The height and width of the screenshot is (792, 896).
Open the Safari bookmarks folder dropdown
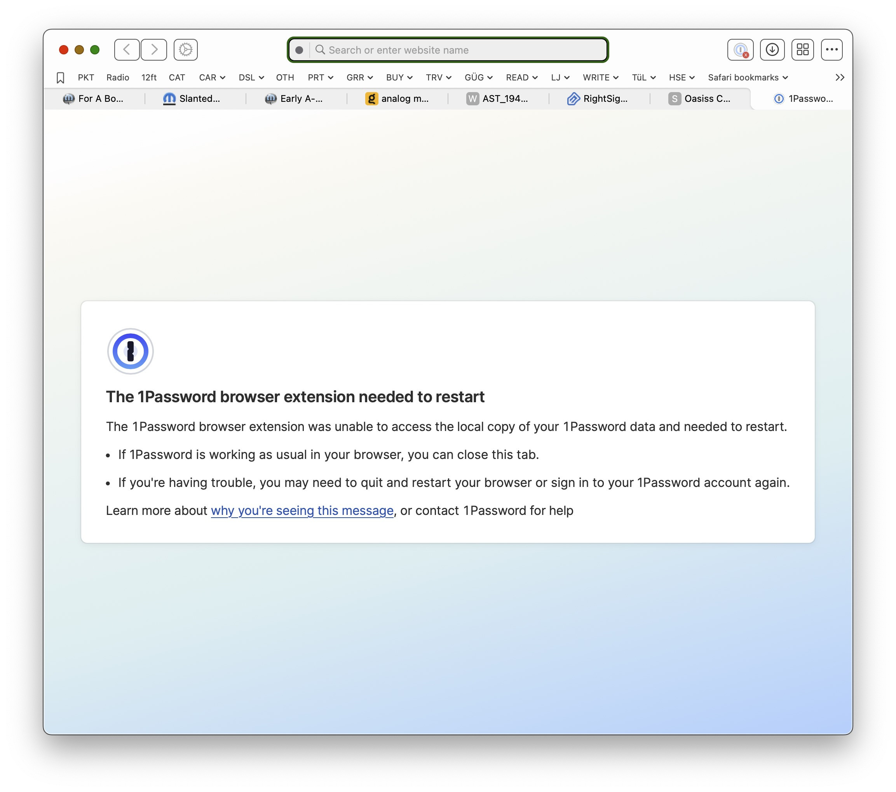click(748, 78)
